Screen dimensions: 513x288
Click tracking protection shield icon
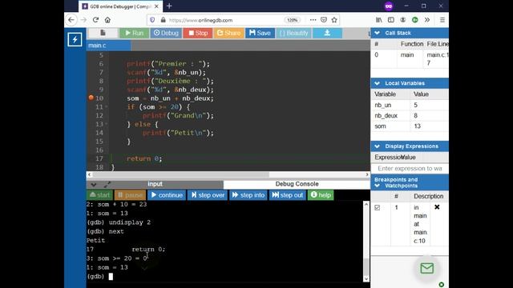click(x=152, y=20)
